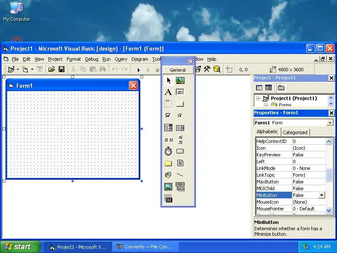The height and width of the screenshot is (253, 337).
Task: Select the Data control tool
Action: (180, 186)
